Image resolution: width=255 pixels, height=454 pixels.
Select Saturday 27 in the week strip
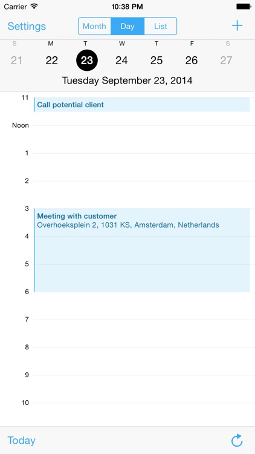pos(226,60)
